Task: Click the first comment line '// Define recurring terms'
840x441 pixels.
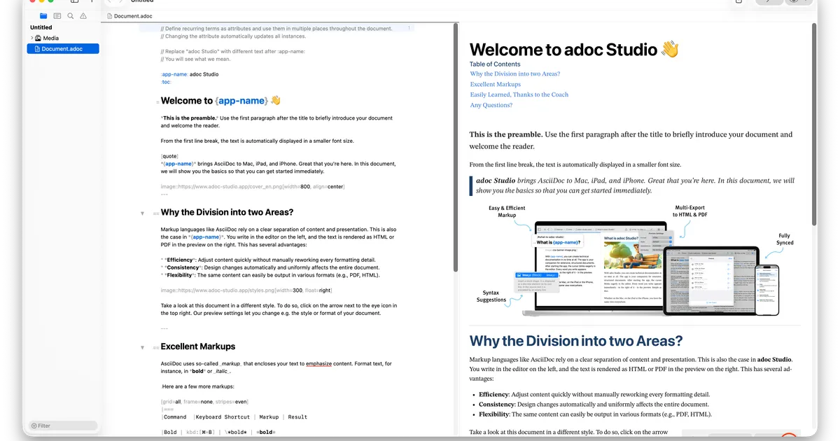Action: click(x=276, y=29)
